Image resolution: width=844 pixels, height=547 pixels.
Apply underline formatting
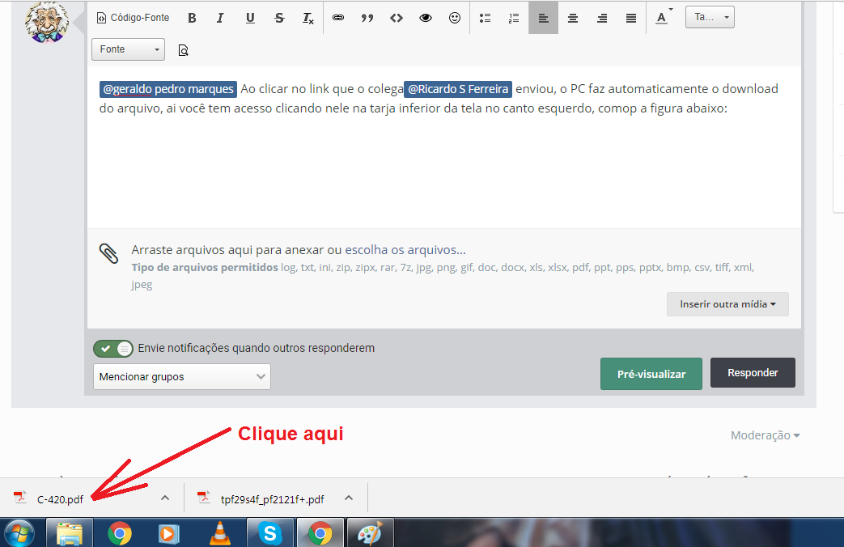coord(250,18)
